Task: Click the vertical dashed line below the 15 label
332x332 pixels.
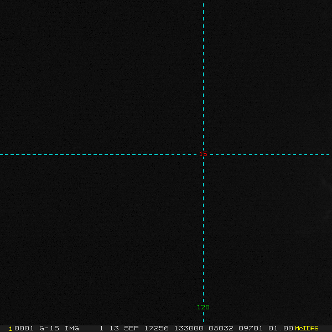Action: tap(204, 232)
